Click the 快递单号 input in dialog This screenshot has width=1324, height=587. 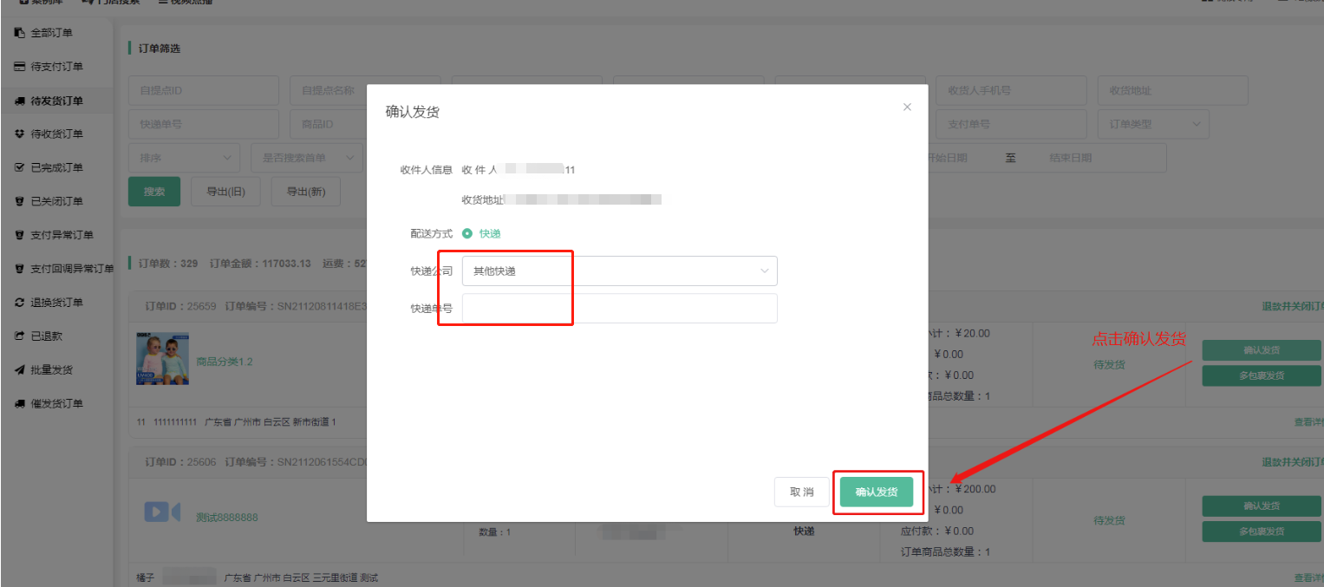[619, 309]
